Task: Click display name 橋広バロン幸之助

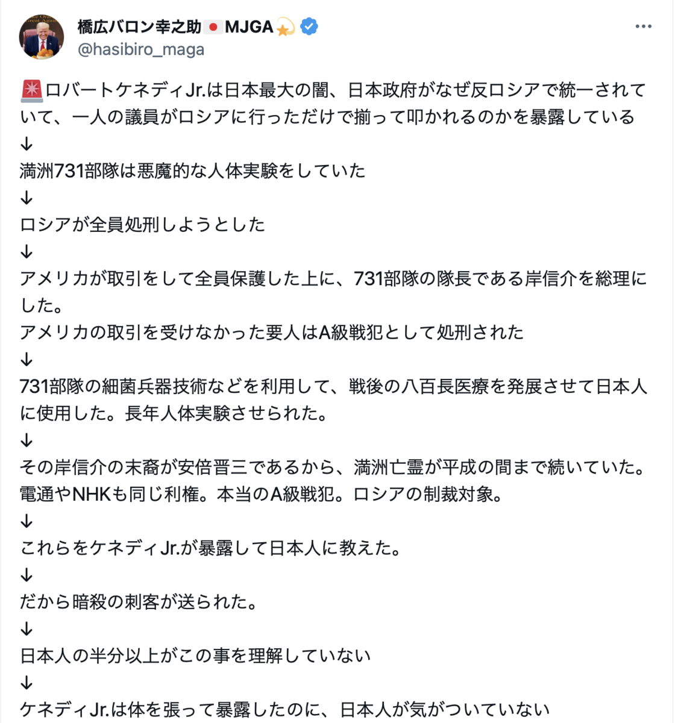Action: tap(139, 27)
